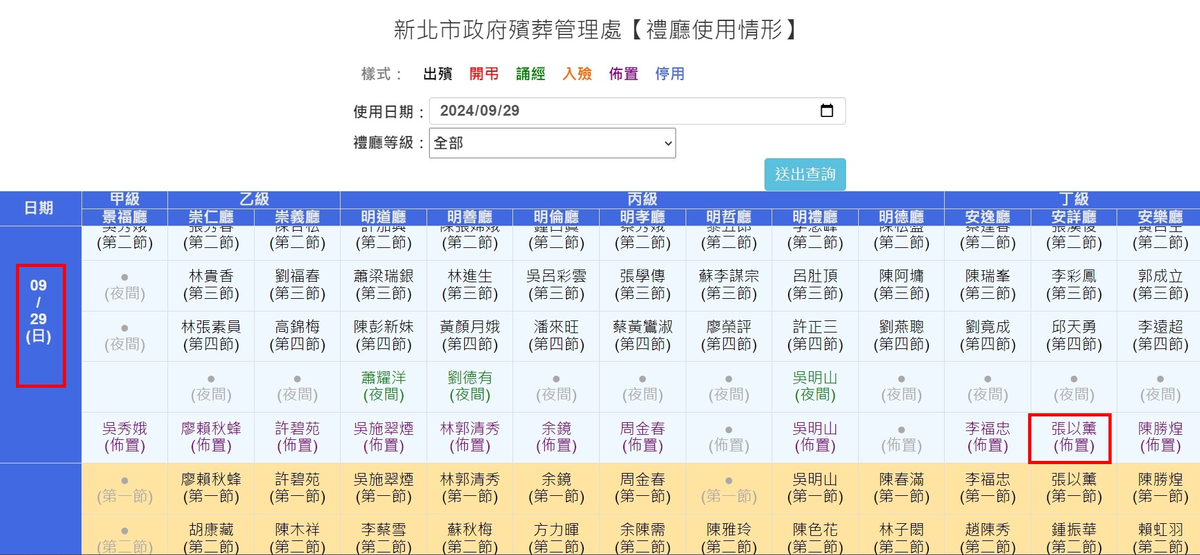Click the 乙級 hall grade header

(254, 199)
